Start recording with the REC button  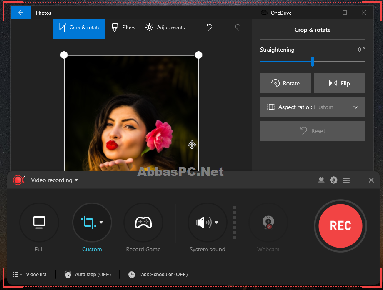[x=340, y=226]
